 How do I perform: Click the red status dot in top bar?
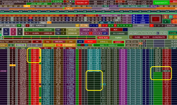65,1
